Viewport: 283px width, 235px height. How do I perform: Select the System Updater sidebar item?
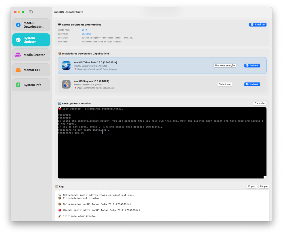[x=31, y=40]
